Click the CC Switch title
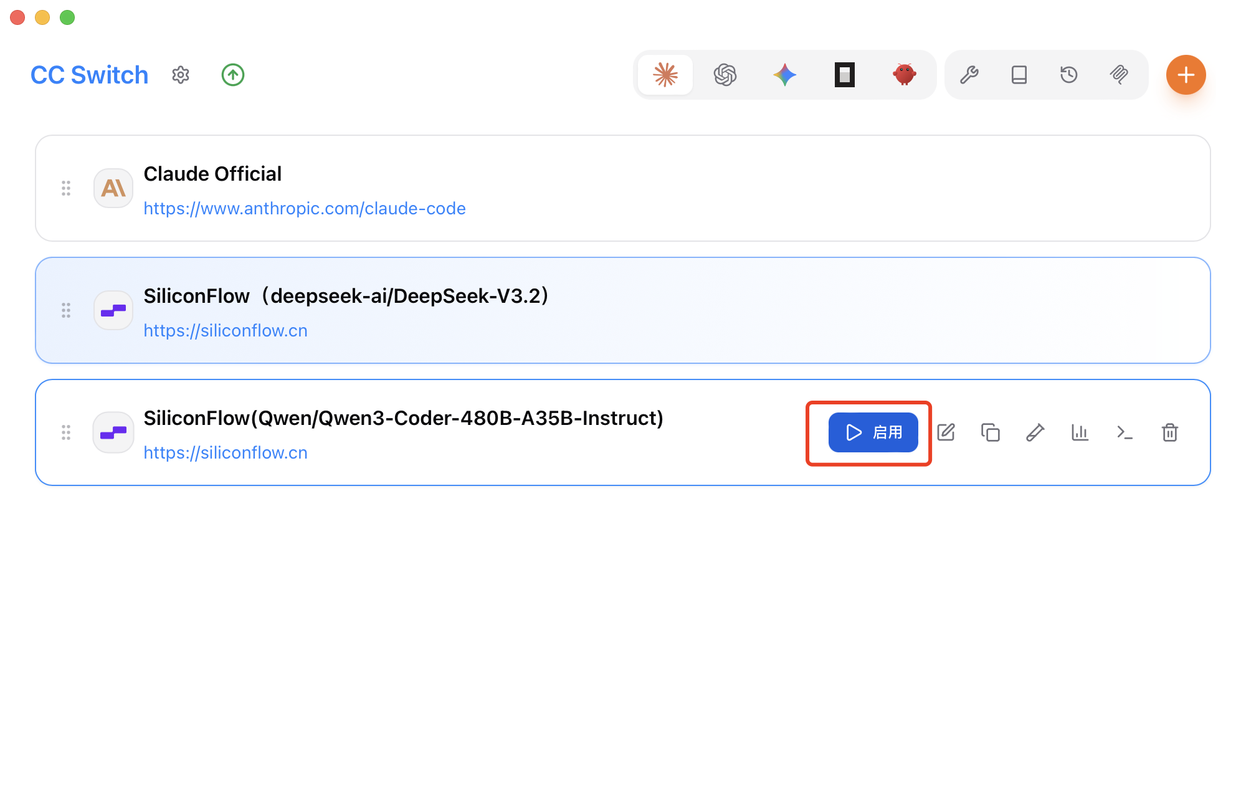 tap(90, 75)
